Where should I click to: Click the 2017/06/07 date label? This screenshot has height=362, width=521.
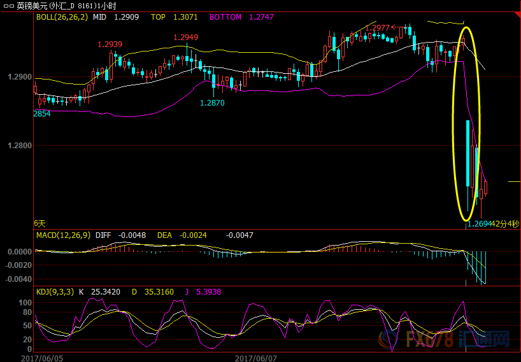coord(256,358)
